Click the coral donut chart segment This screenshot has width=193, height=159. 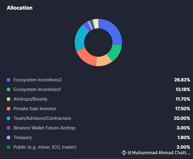point(88,57)
